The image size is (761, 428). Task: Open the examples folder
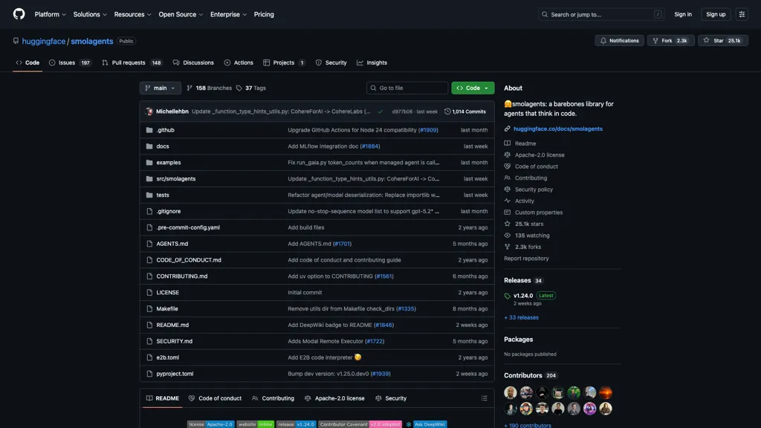pos(169,163)
